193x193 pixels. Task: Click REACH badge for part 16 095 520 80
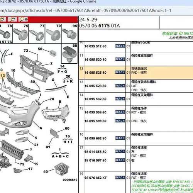[120, 59]
